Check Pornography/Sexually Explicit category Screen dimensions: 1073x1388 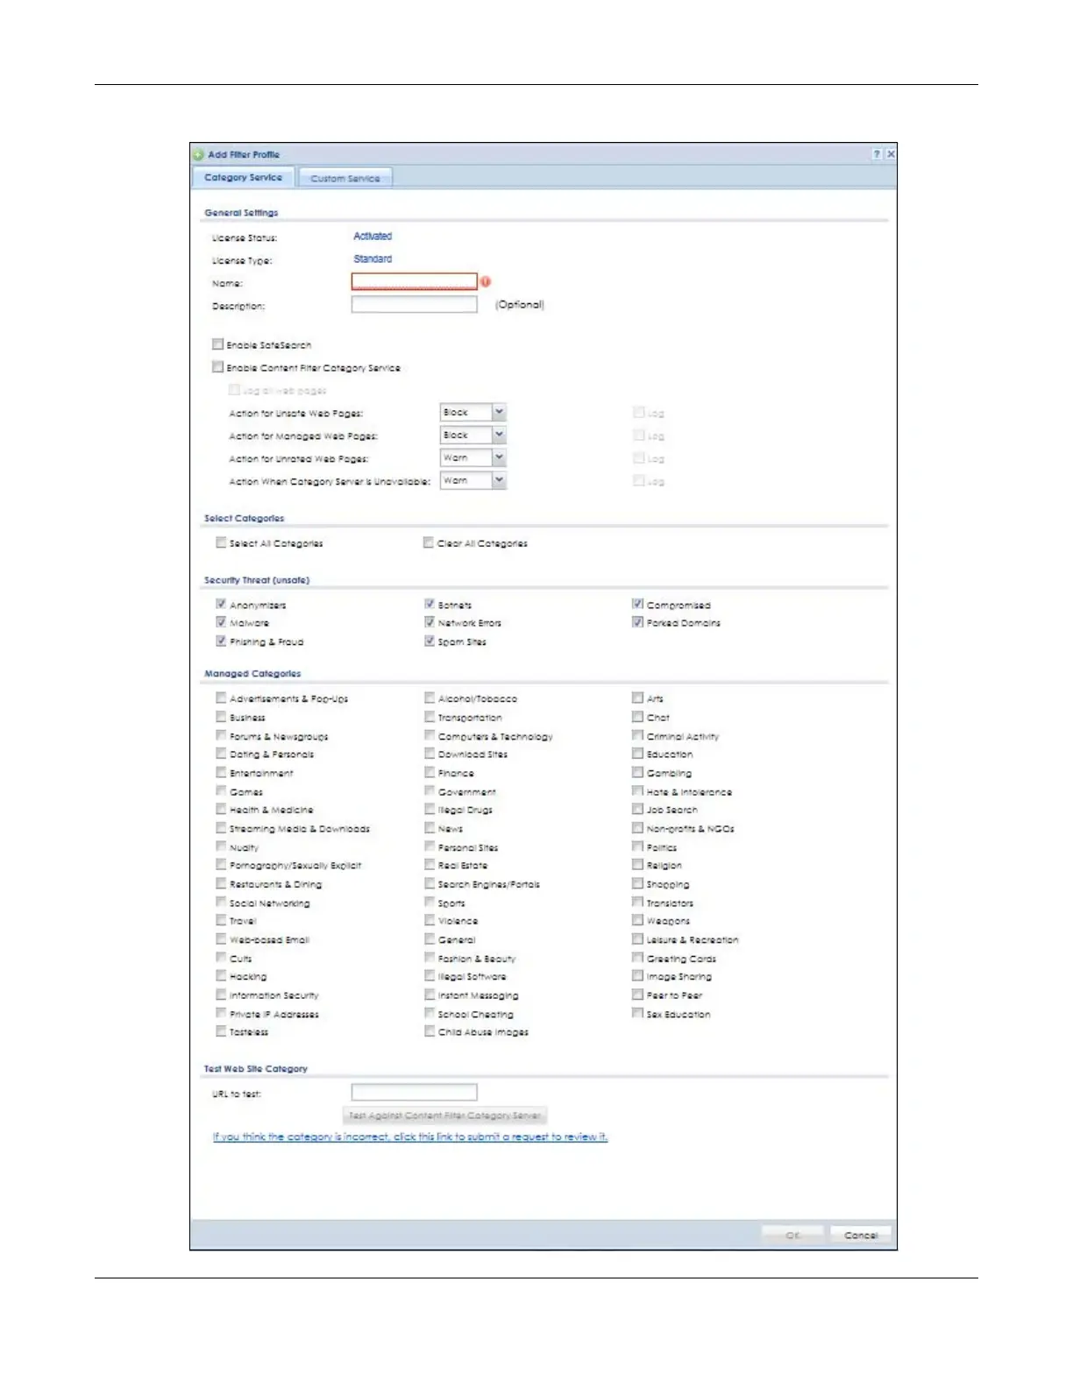pos(221,864)
